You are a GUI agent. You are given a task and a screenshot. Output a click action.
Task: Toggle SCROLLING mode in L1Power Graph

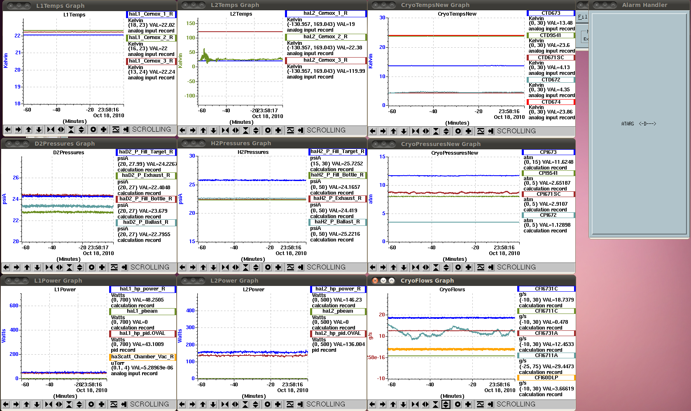click(x=149, y=404)
